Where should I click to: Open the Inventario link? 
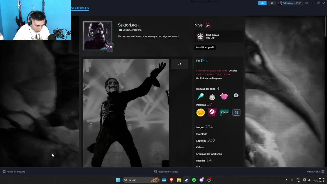202,134
